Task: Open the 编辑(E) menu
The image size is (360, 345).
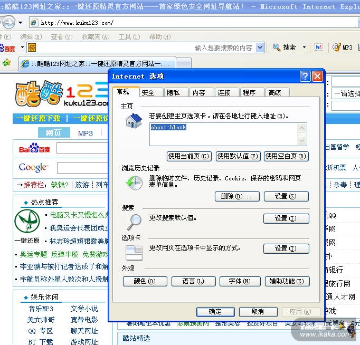Action: click(x=31, y=37)
